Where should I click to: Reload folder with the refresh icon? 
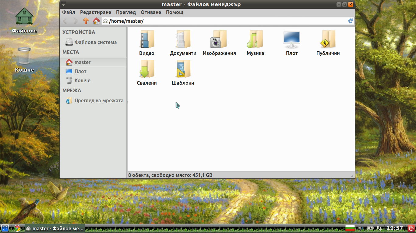[x=351, y=21]
